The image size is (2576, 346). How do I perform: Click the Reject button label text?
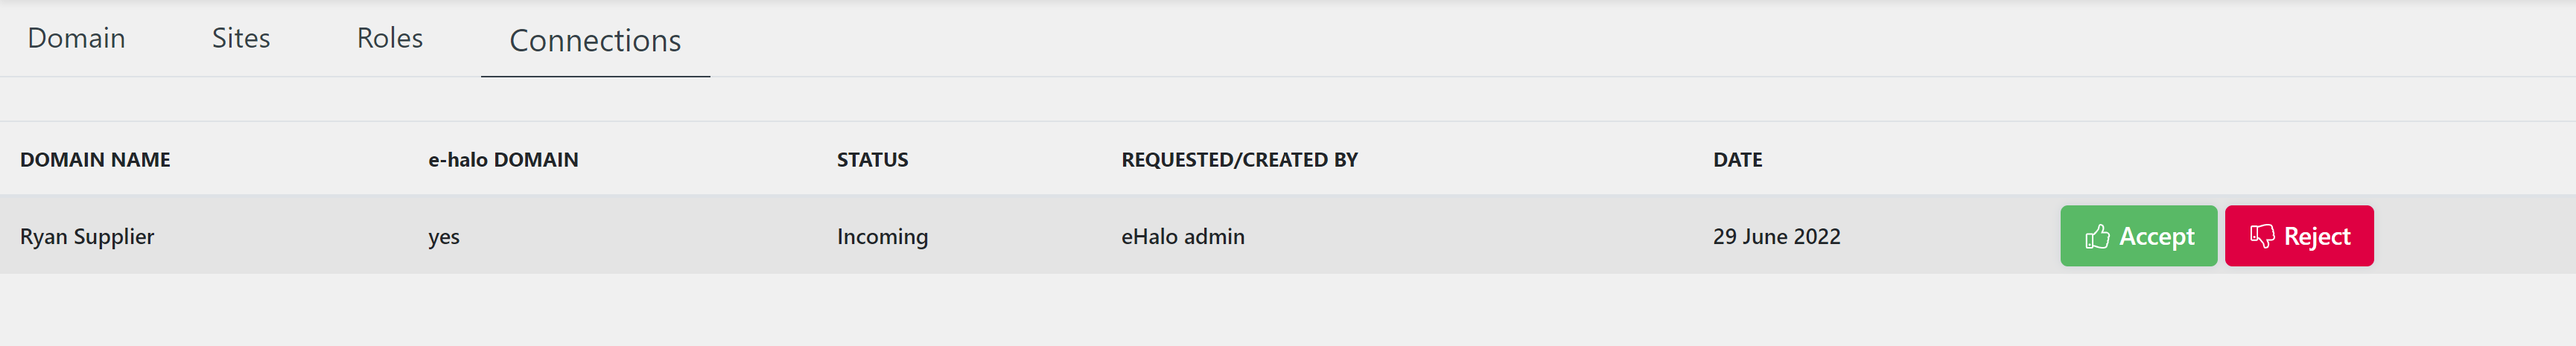[x=2317, y=237]
